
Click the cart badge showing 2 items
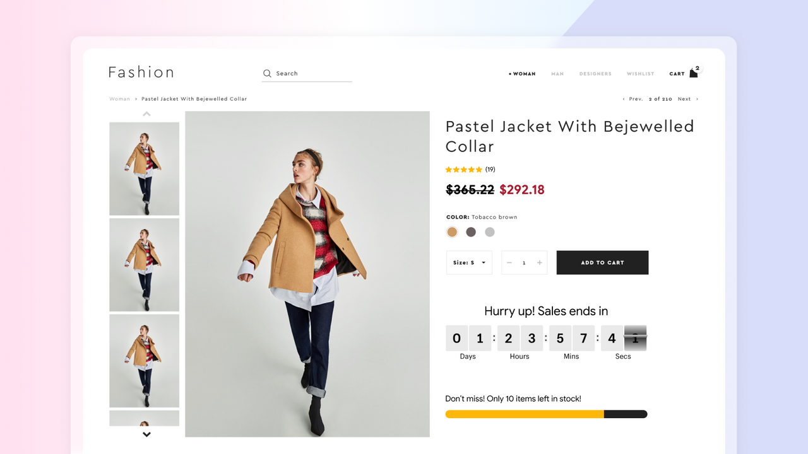point(697,68)
